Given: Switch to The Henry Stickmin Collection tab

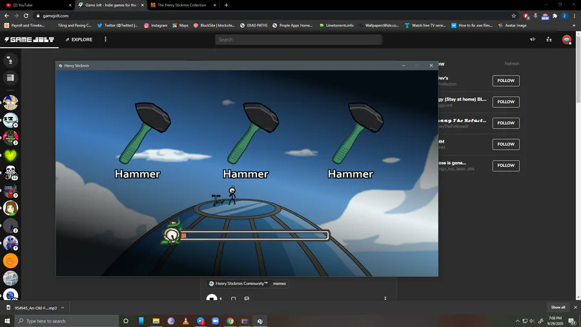Looking at the screenshot, I should 181,5.
